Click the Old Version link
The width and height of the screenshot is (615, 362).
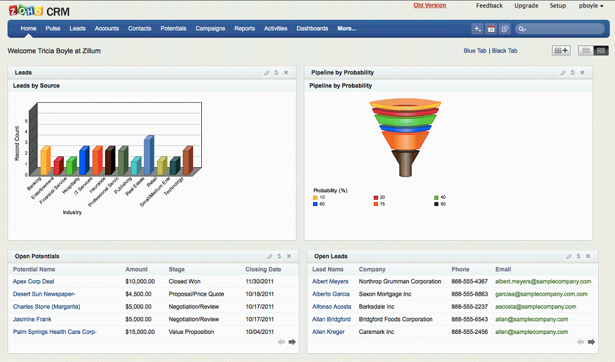[x=430, y=5]
